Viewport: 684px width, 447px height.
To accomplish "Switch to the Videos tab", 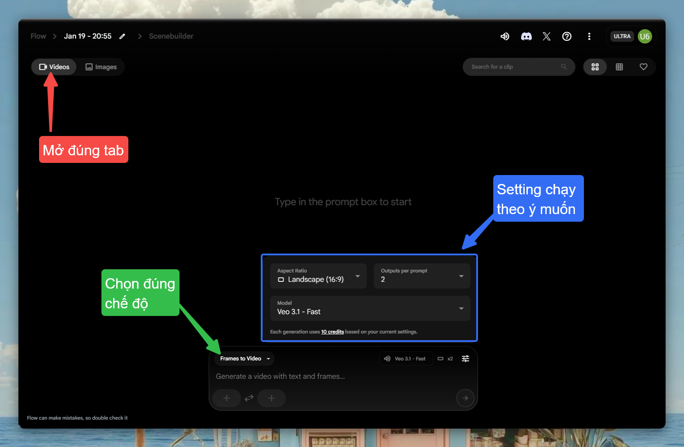I will (x=54, y=67).
